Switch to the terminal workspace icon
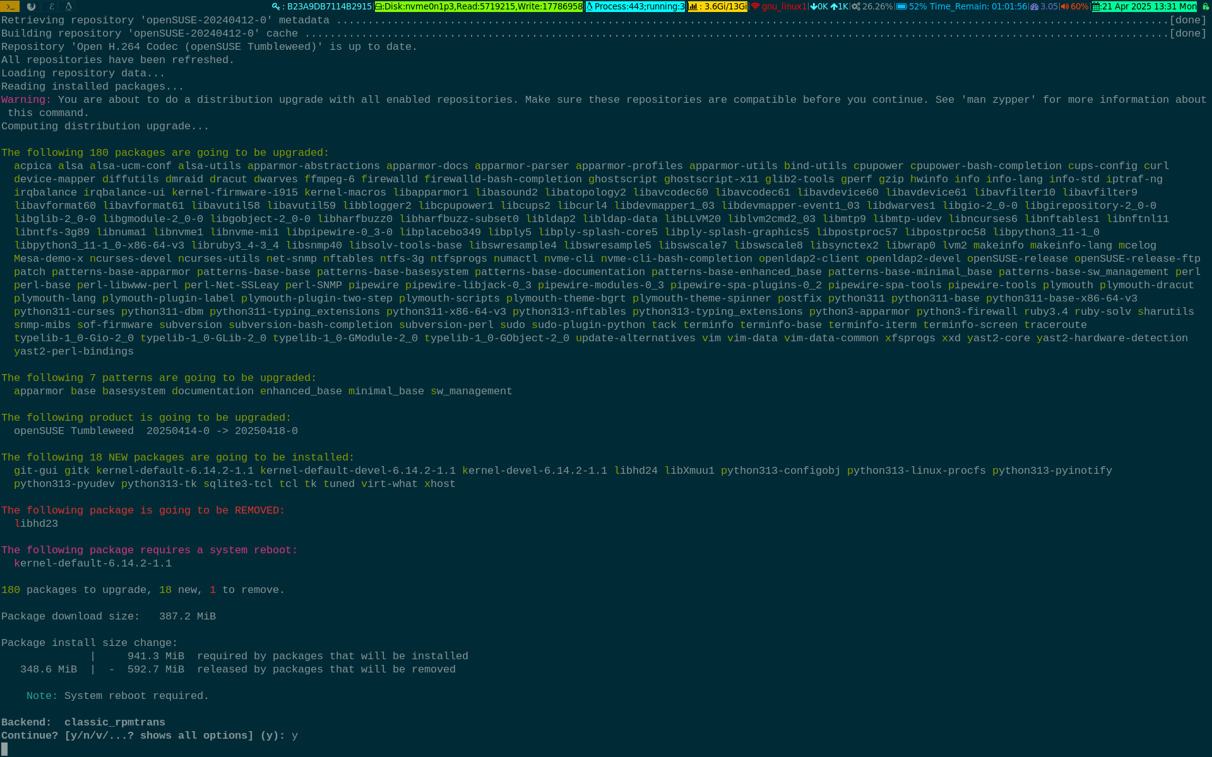 [x=10, y=6]
